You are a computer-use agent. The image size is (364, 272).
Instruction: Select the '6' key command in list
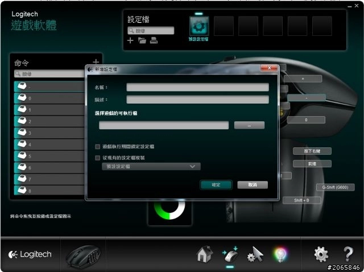[49, 168]
